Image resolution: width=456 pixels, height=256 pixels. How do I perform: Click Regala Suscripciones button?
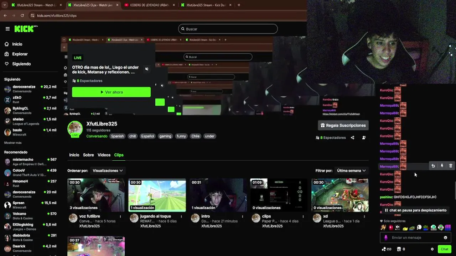pyautogui.click(x=343, y=126)
